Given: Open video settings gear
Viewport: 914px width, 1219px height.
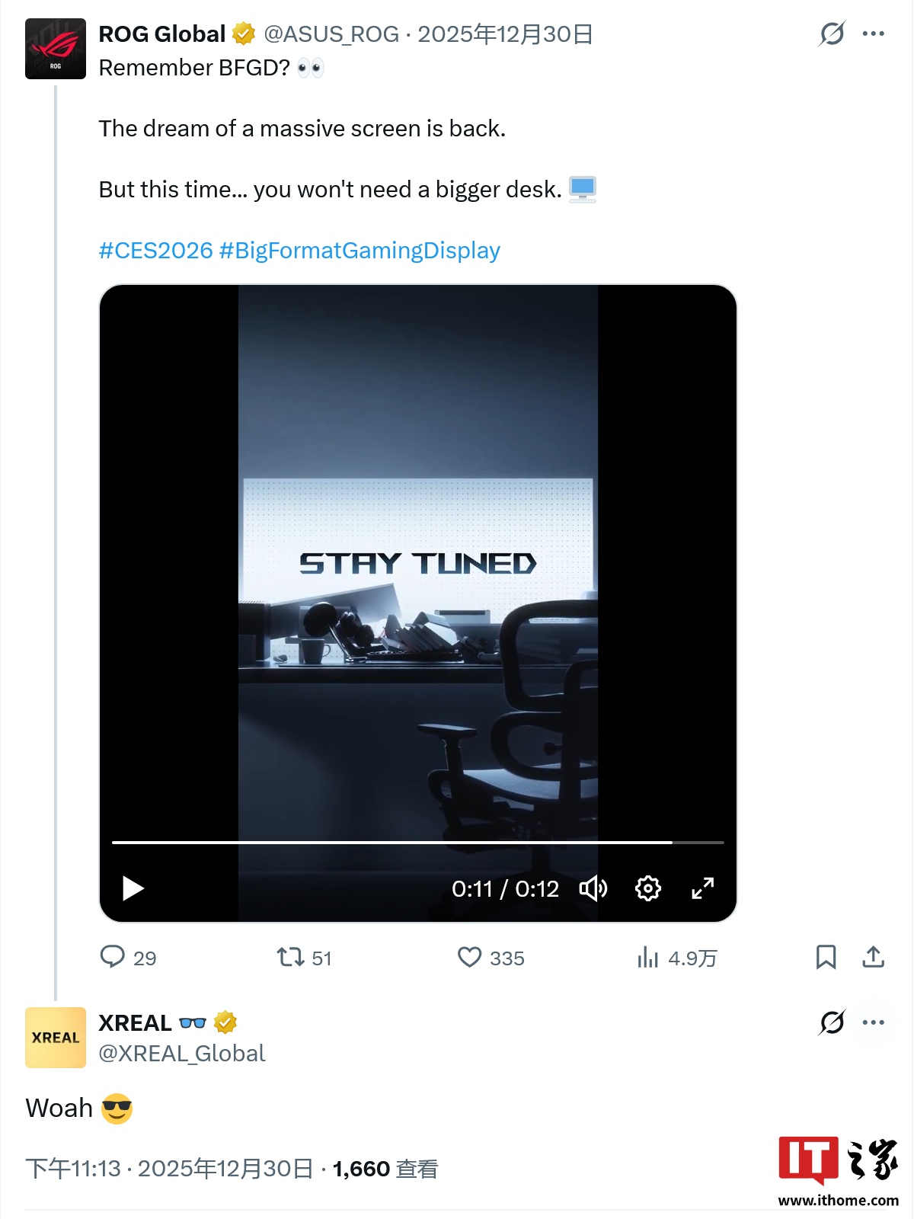Looking at the screenshot, I should 647,888.
